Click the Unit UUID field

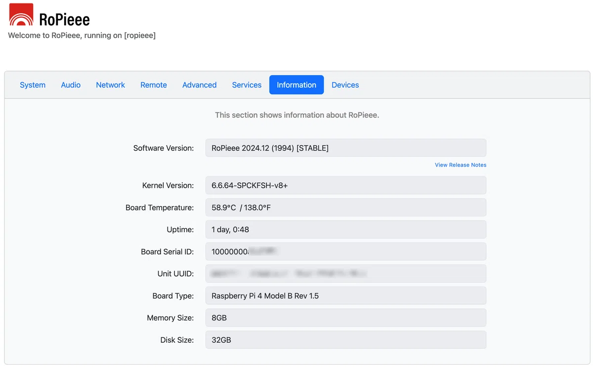(346, 274)
